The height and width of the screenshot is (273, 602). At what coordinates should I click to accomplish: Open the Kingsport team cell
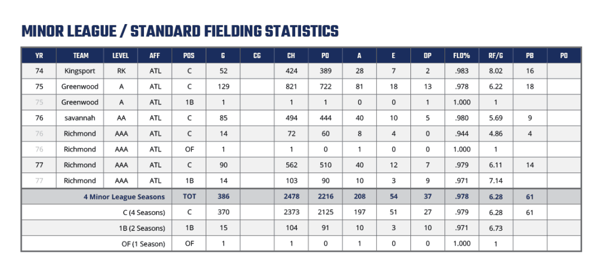pyautogui.click(x=81, y=71)
